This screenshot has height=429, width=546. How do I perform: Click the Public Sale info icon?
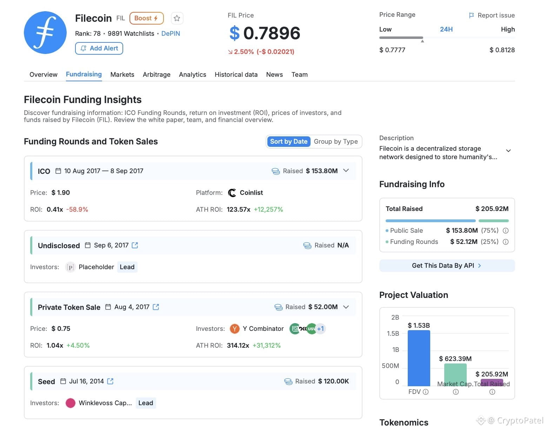pos(506,231)
